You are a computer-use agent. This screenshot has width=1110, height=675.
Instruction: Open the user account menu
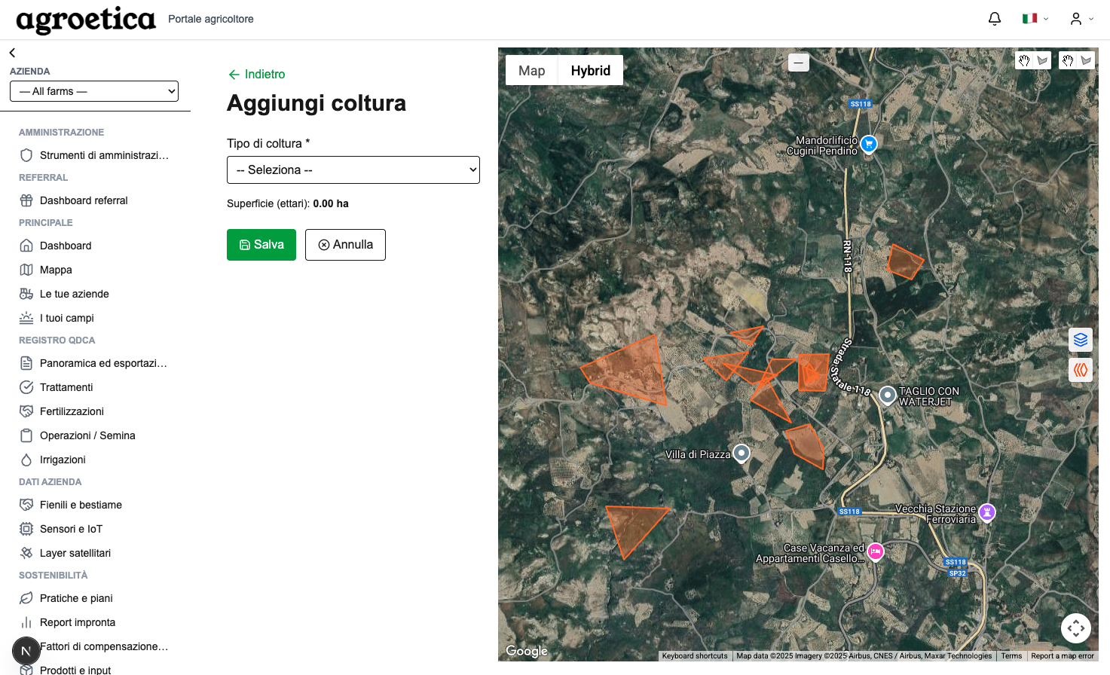(1081, 19)
